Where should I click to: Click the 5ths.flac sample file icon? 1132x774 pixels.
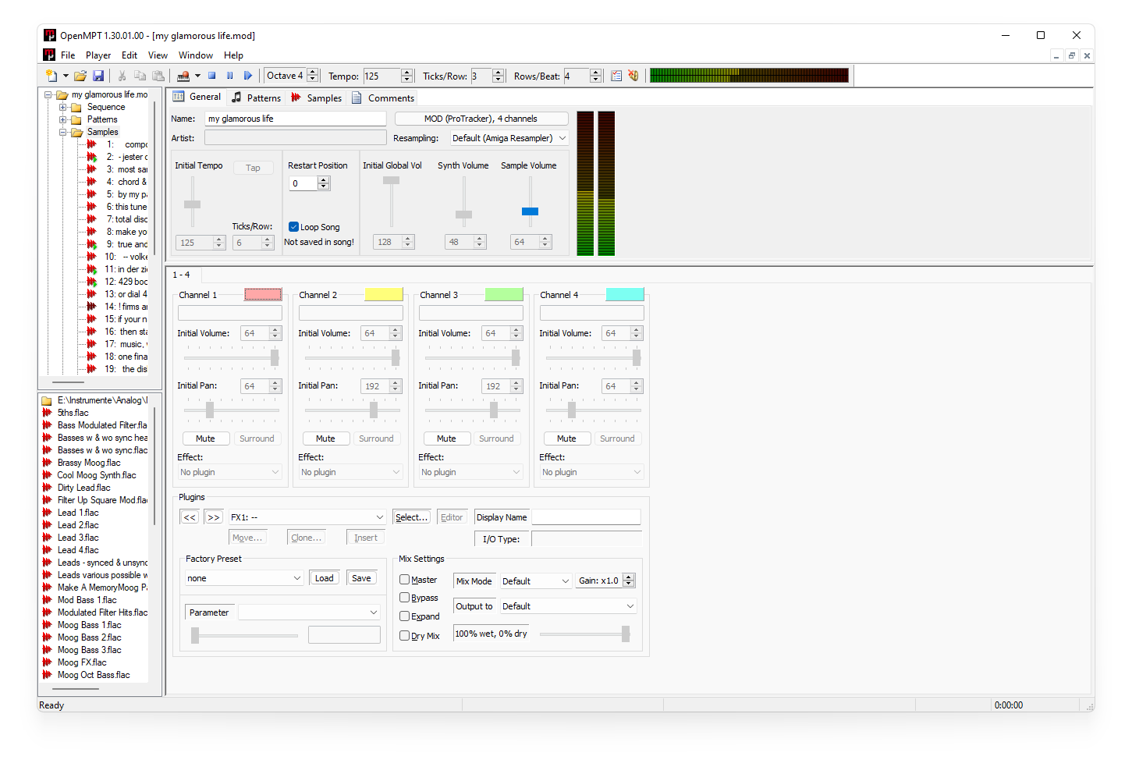coord(47,413)
